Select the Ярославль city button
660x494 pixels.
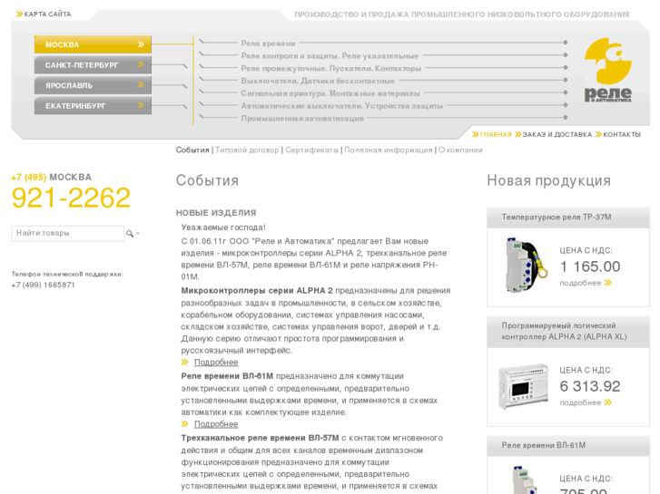pyautogui.click(x=93, y=85)
